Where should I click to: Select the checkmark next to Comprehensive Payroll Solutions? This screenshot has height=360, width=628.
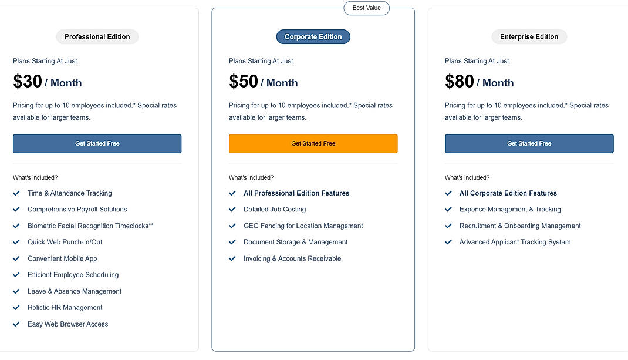point(16,210)
